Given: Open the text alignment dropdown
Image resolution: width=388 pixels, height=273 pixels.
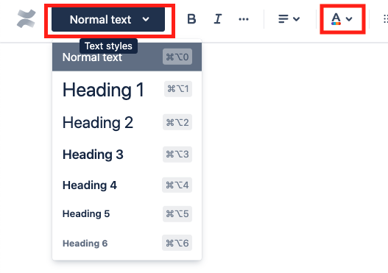Looking at the screenshot, I should [289, 19].
